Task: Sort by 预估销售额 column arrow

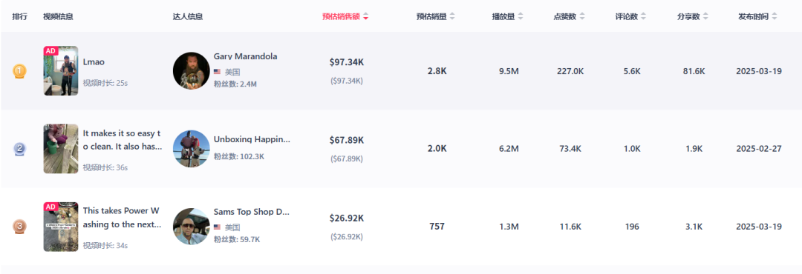Action: point(365,17)
